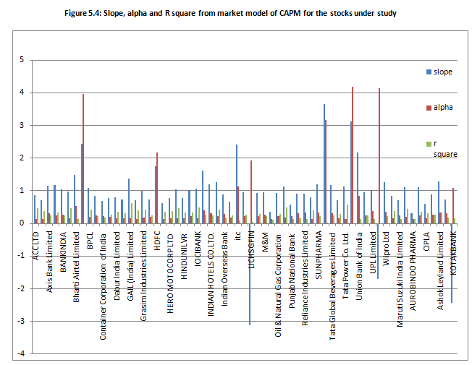Select Bharti Airtel's tall red alpha bar
Image resolution: width=472 pixels, height=365 pixels.
coord(83,158)
